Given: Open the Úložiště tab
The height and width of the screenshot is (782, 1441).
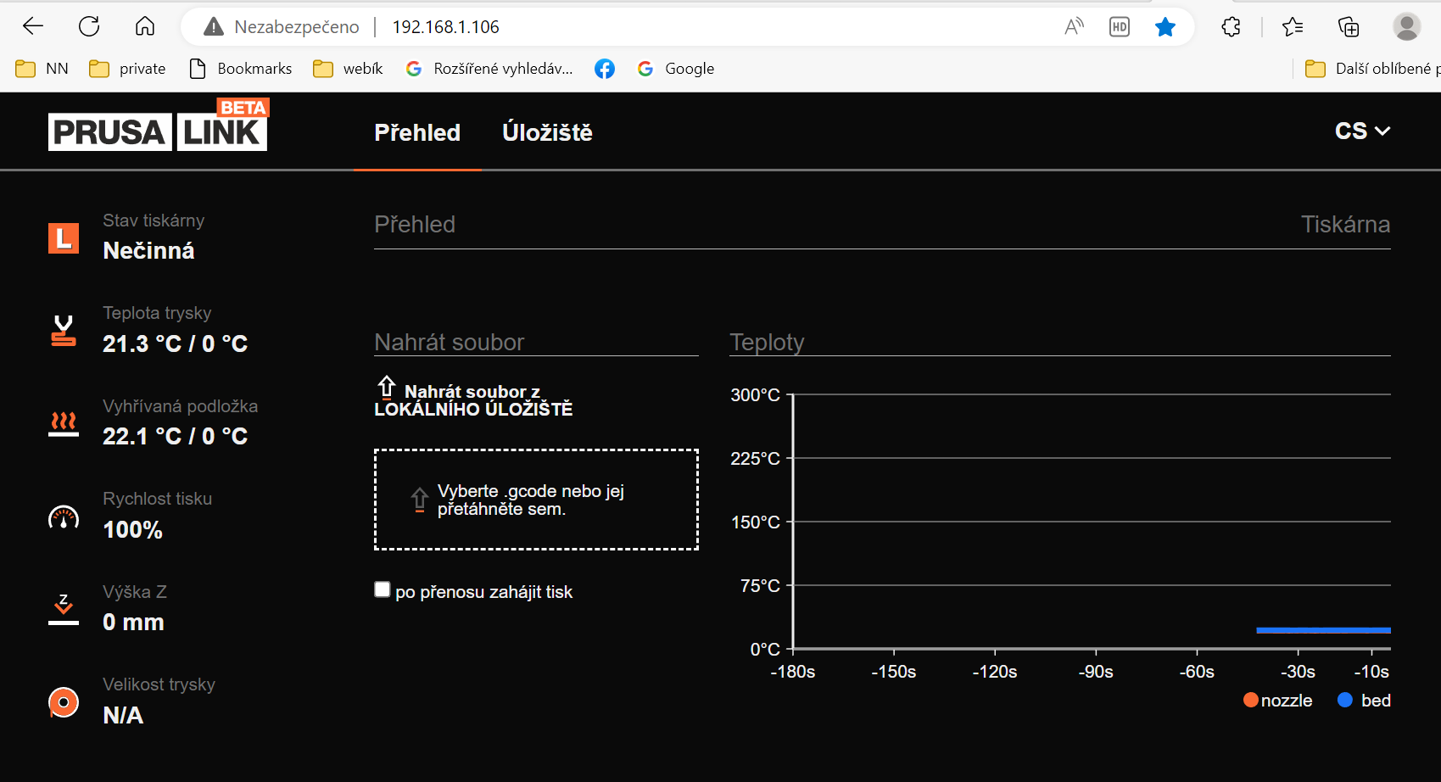Looking at the screenshot, I should click(x=547, y=133).
